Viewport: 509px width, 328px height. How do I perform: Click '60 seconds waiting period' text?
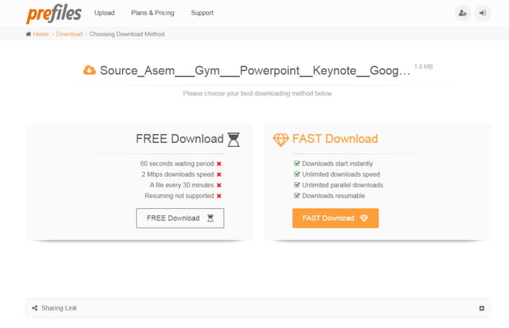[x=177, y=164]
